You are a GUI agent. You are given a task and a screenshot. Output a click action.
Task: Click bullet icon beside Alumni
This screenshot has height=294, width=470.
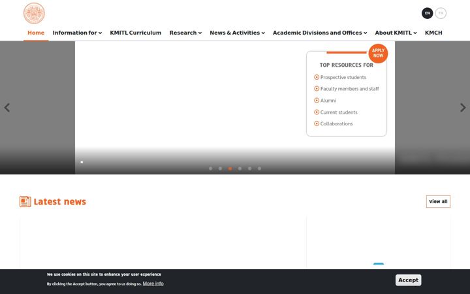(317, 100)
